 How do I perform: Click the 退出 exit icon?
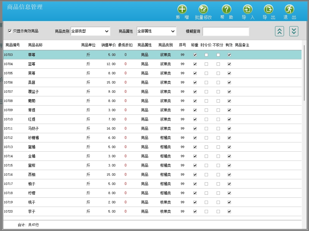point(289,9)
